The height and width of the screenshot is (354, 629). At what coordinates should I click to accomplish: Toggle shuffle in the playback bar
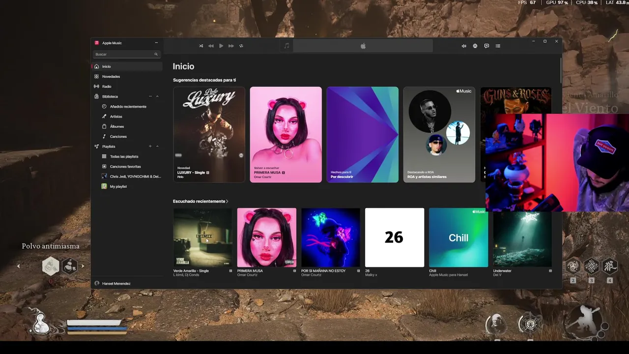[x=201, y=46]
